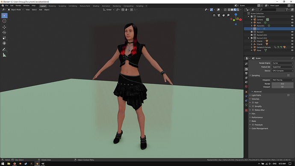Open the View Layer properties tab
Image resolution: width=295 pixels, height=166 pixels.
[x=246, y=78]
